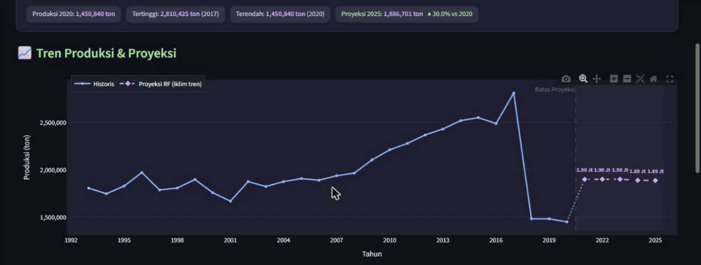Click the 2015 data point on line
Screen dimensions: 701x265
point(478,117)
